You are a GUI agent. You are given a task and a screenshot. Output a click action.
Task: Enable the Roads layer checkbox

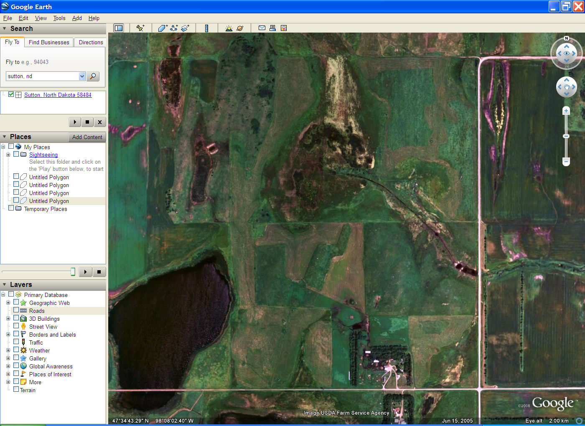point(16,310)
